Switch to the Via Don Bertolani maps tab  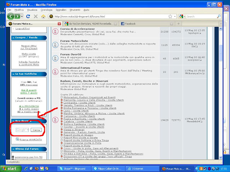coord(91,24)
